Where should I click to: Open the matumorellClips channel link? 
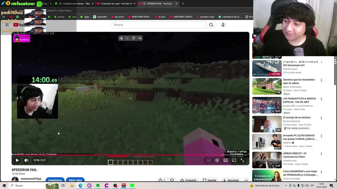[x=31, y=179]
